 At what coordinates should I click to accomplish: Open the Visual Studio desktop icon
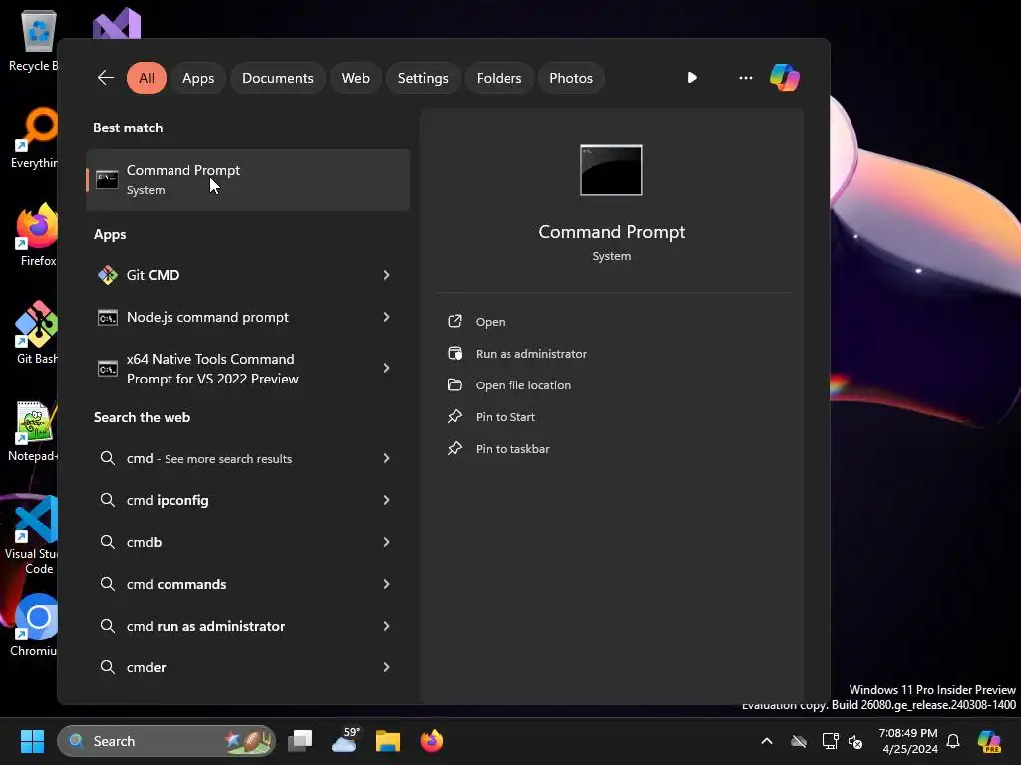click(x=117, y=24)
